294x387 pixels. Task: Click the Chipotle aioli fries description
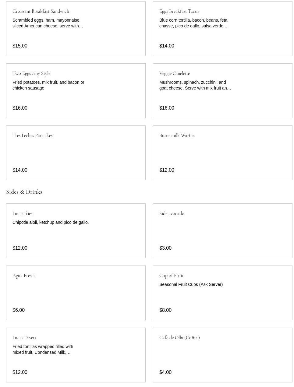coord(51,223)
